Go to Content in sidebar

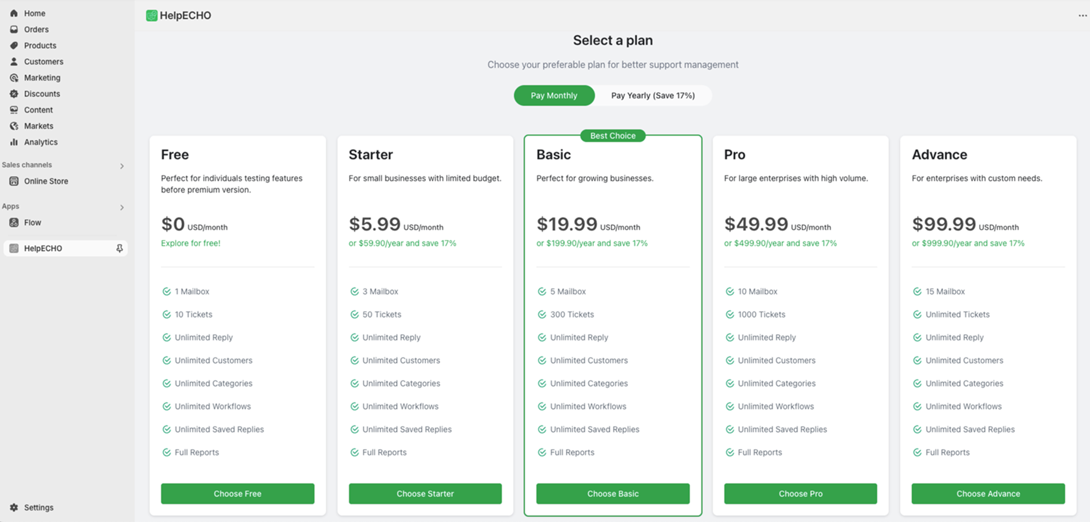click(x=38, y=110)
